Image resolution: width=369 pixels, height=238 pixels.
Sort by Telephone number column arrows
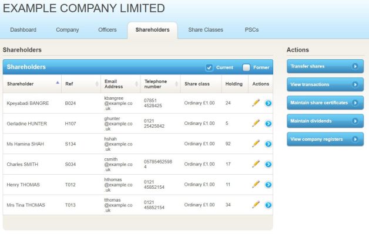tap(176, 84)
